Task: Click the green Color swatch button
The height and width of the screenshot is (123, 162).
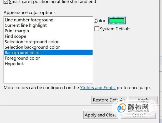Action: click(117, 21)
